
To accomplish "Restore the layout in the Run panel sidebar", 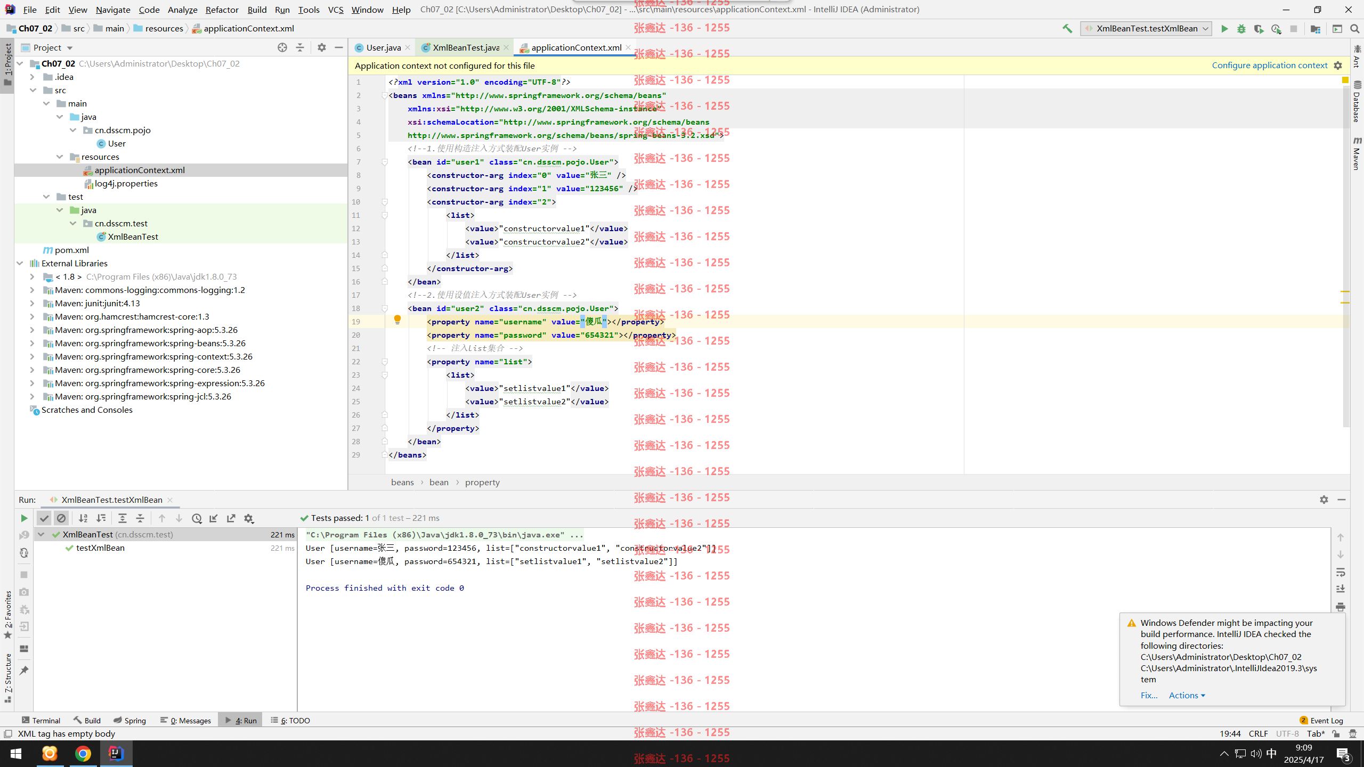I will coord(23,649).
